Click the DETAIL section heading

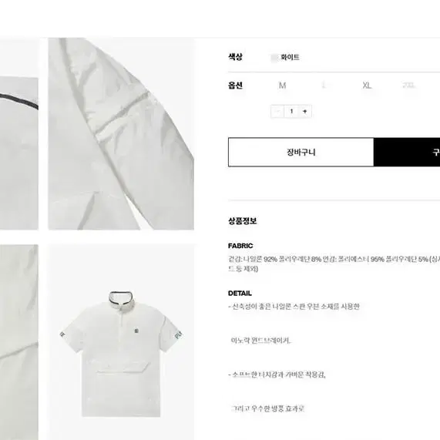pos(240,294)
